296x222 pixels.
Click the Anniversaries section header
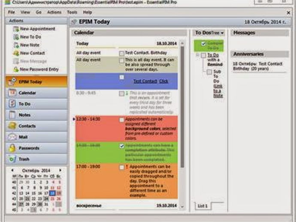[260, 54]
